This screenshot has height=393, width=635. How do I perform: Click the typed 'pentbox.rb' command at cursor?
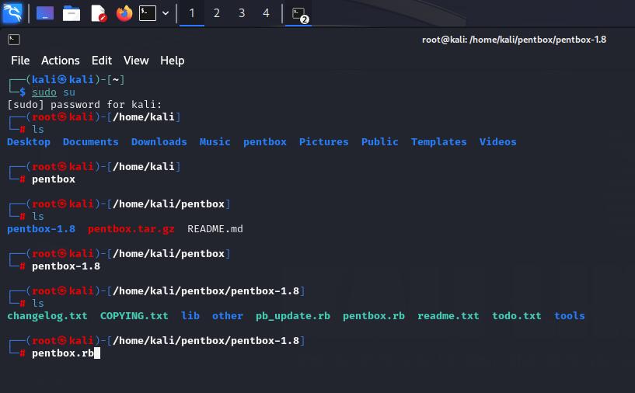pos(63,353)
